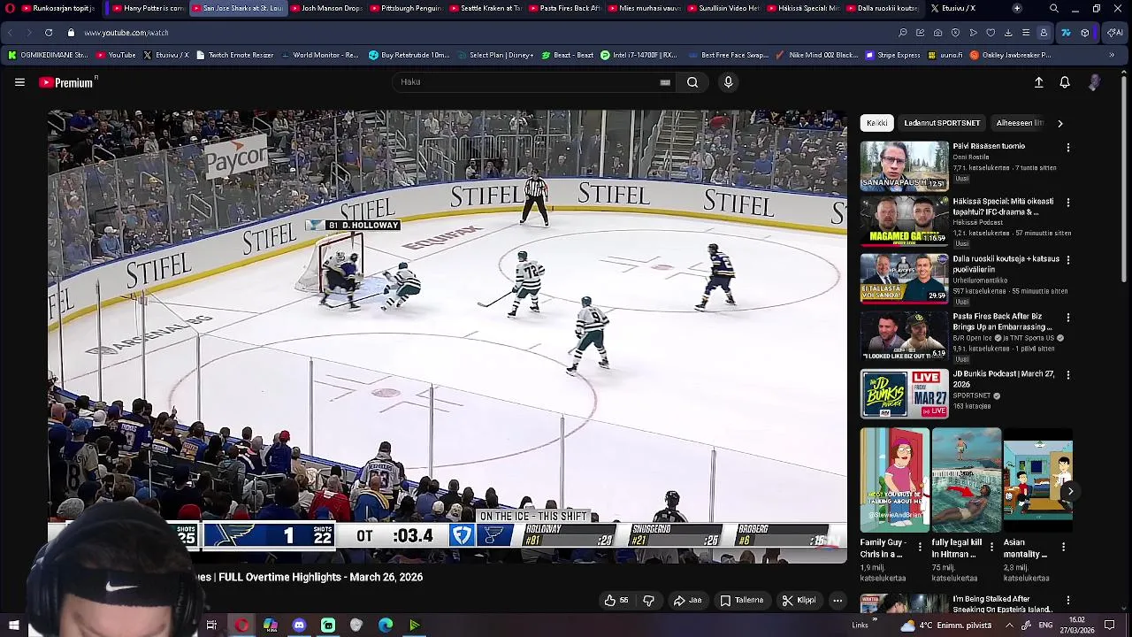Open the browser easy setup lines icon

[1026, 33]
